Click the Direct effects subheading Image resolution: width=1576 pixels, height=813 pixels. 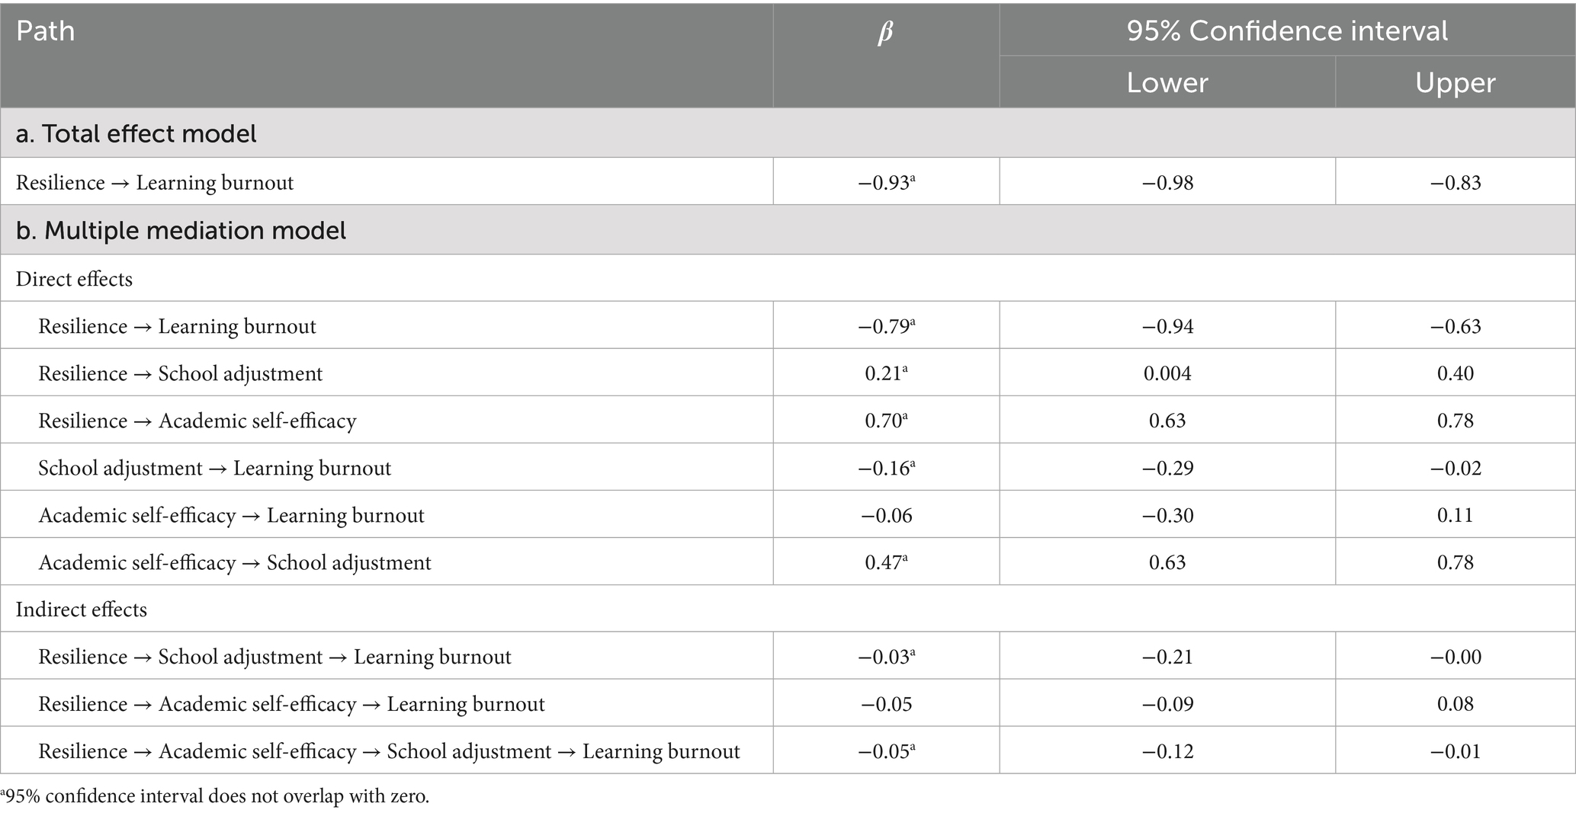coord(74,279)
